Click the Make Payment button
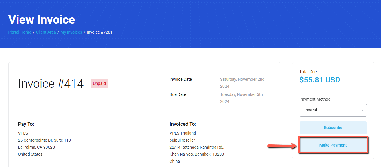This screenshot has height=167, width=381. [x=333, y=145]
